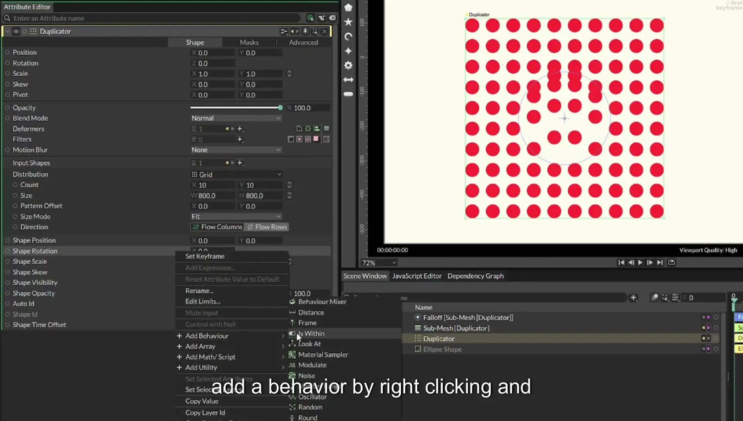Open the JavaScript Editor tab
The width and height of the screenshot is (743, 421).
pos(417,276)
